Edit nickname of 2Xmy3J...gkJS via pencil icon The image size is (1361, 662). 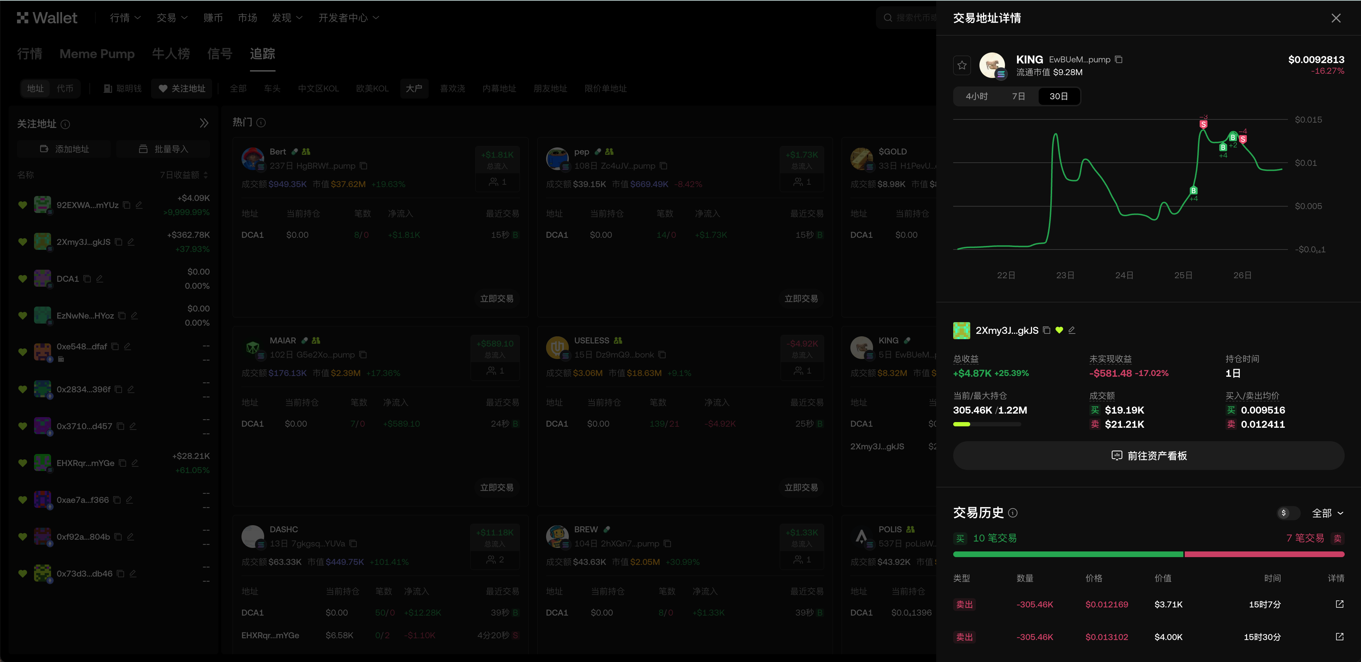tap(1073, 330)
